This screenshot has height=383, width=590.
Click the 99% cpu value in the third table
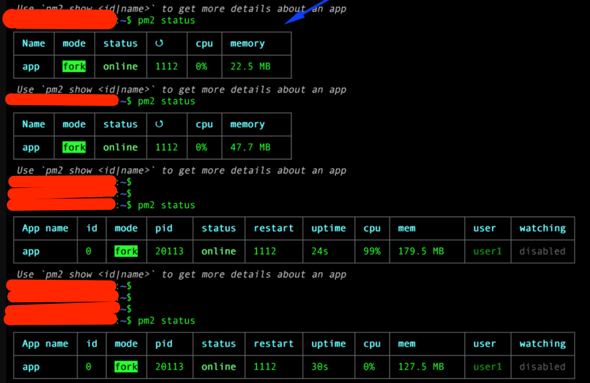coord(372,251)
